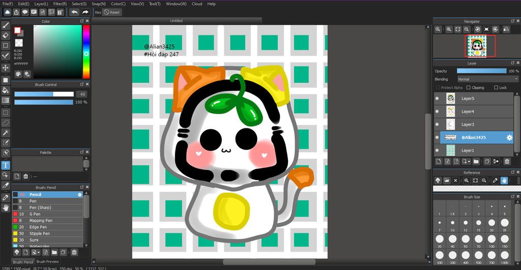Open the cloud icon in top toolbar
Image resolution: width=521 pixels, height=270 pixels.
7,12
